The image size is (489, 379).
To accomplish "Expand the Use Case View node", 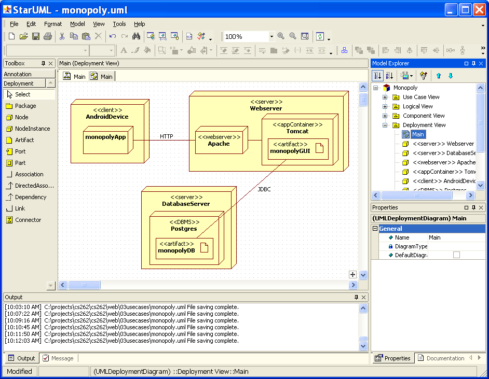I will [x=385, y=97].
